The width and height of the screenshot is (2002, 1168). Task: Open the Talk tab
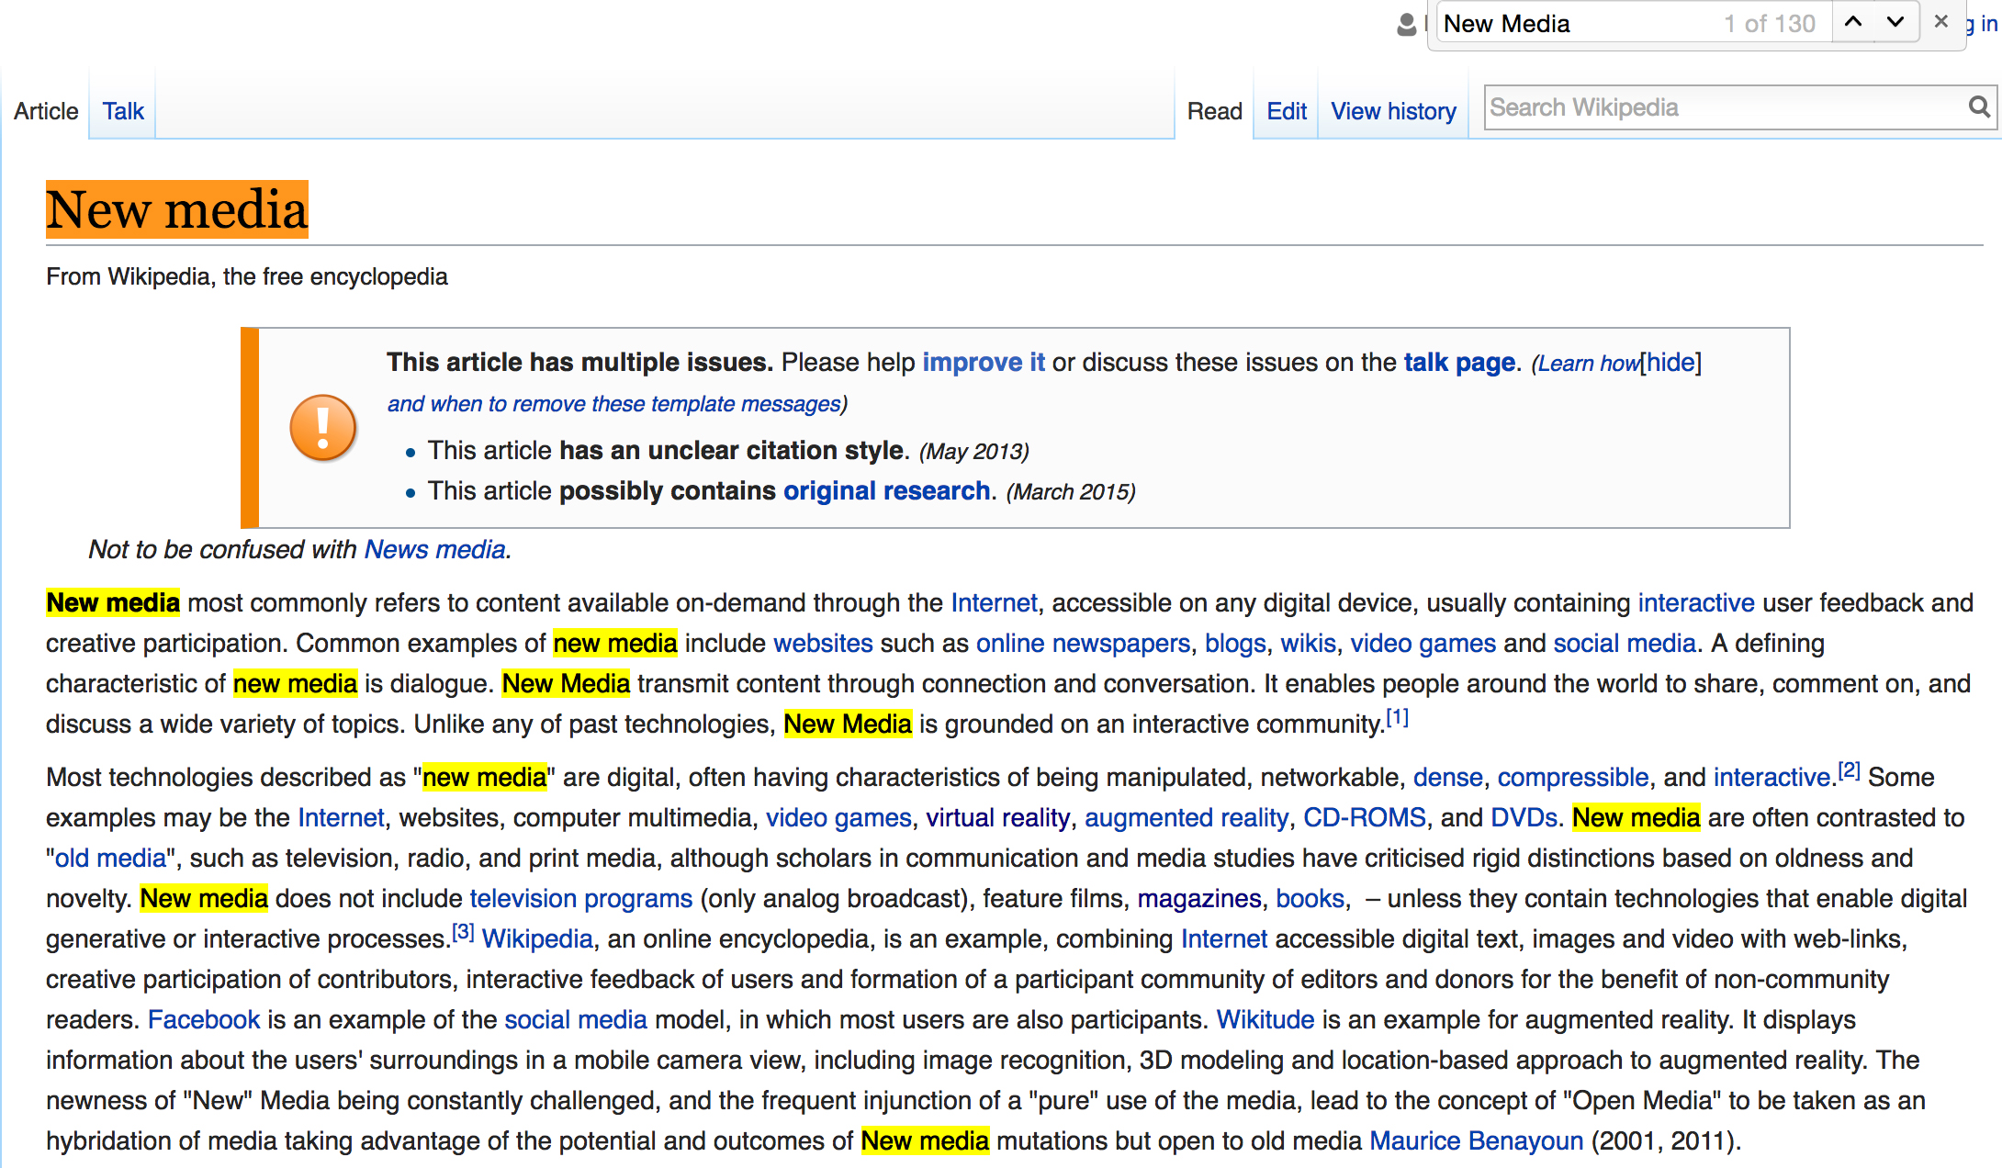(x=123, y=111)
